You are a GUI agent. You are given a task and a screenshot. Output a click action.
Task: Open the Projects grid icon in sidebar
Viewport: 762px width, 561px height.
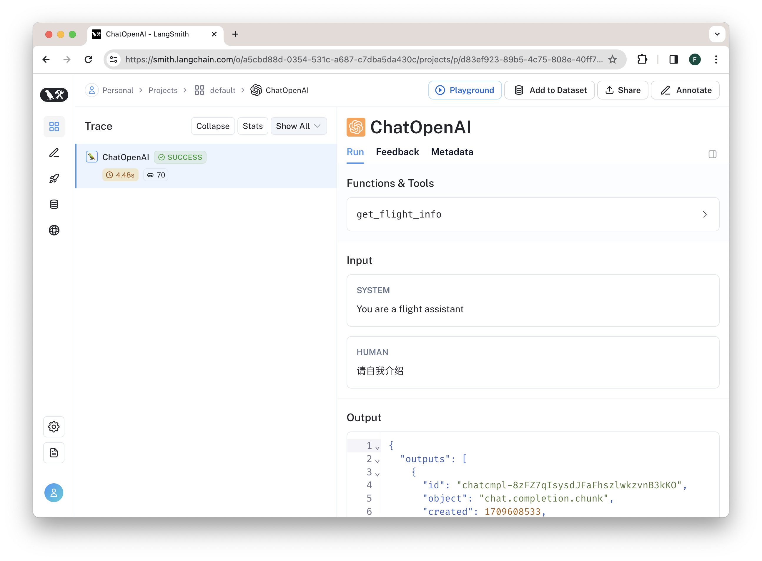point(54,127)
